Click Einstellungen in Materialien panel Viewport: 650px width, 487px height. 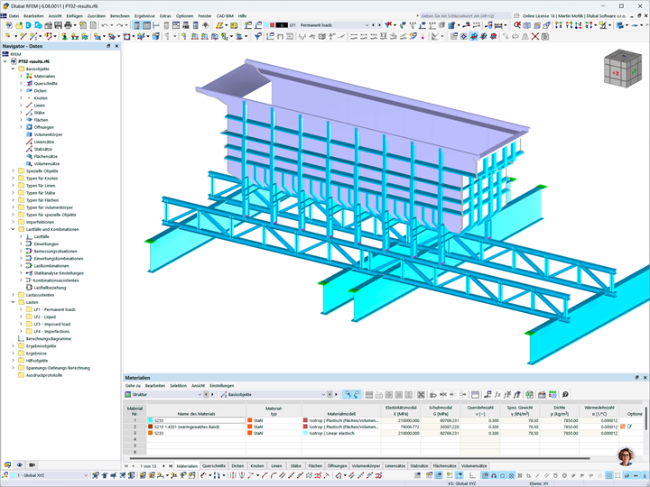click(222, 386)
